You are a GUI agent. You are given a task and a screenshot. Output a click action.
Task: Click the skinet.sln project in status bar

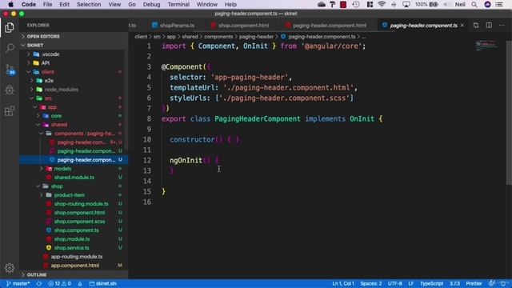pyautogui.click(x=103, y=283)
